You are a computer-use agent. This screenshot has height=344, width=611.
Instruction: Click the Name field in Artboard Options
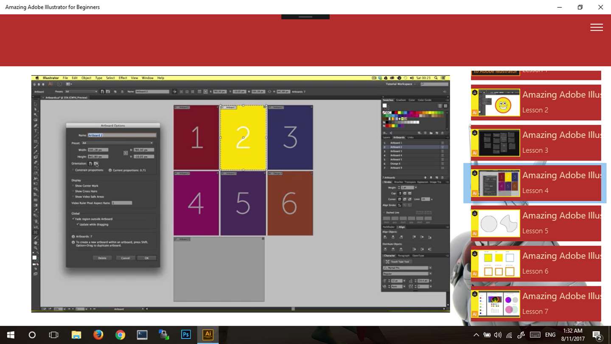tap(122, 135)
